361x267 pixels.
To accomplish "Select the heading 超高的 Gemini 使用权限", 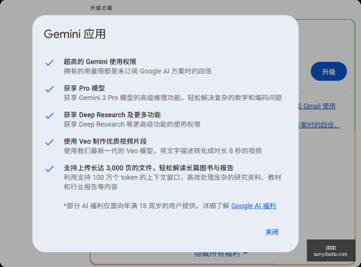I will click(100, 61).
